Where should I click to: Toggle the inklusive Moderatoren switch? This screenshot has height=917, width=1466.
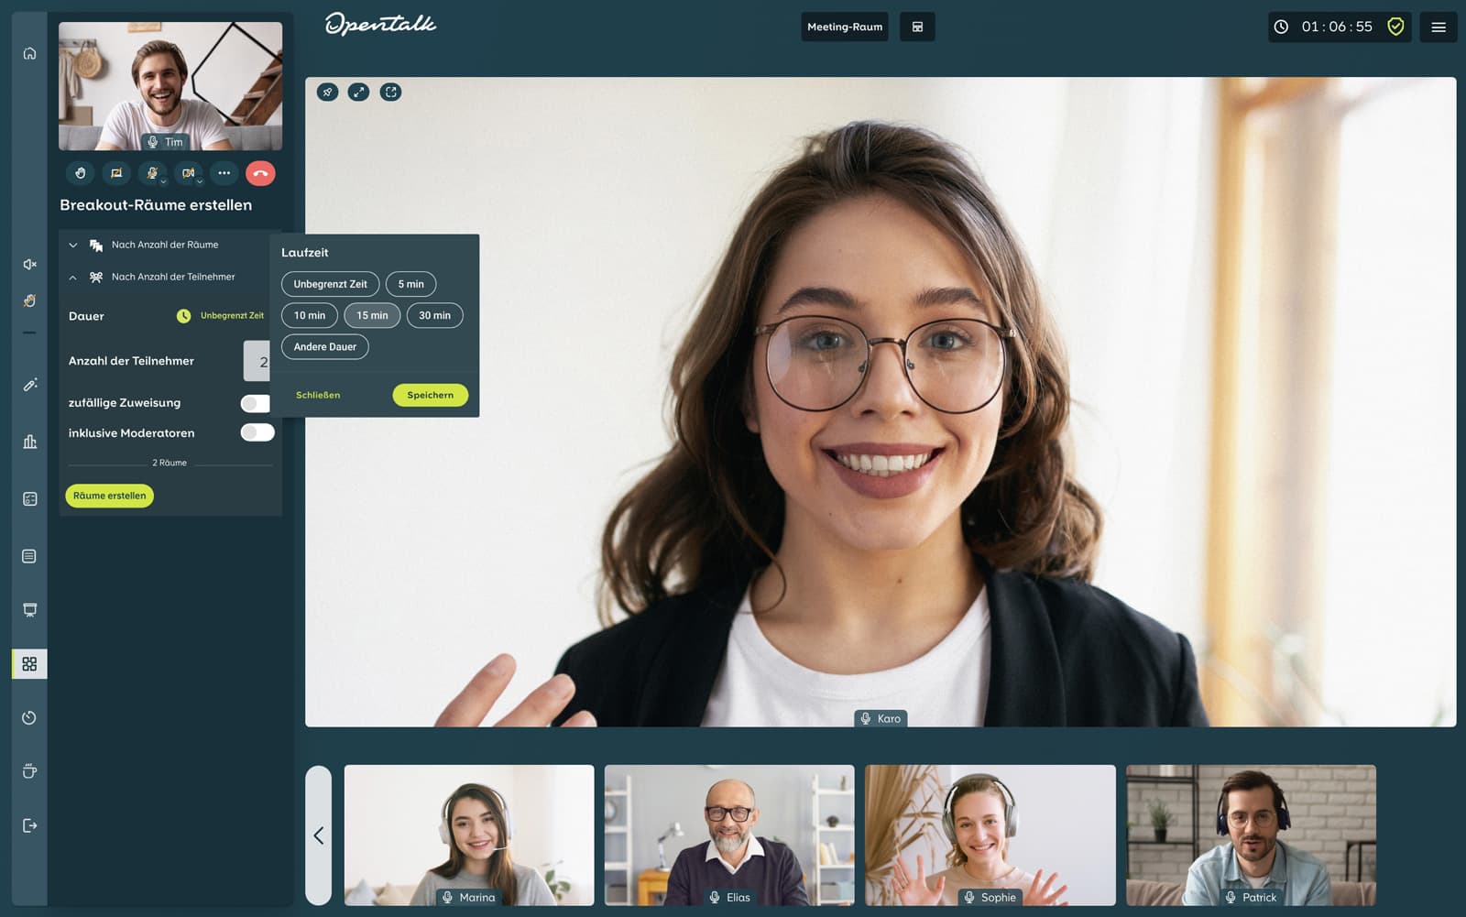pos(257,432)
